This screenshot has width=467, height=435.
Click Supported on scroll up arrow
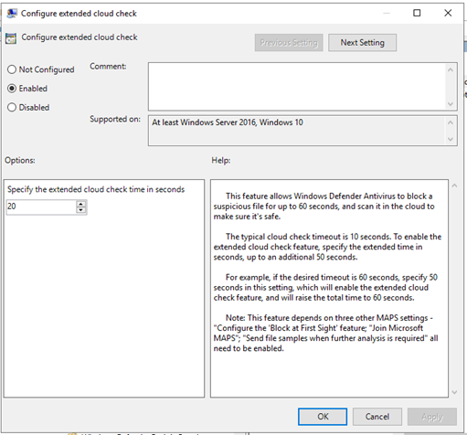pos(451,122)
